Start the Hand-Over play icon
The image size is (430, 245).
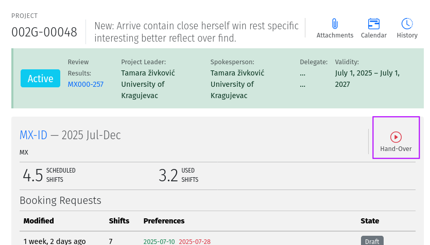395,137
